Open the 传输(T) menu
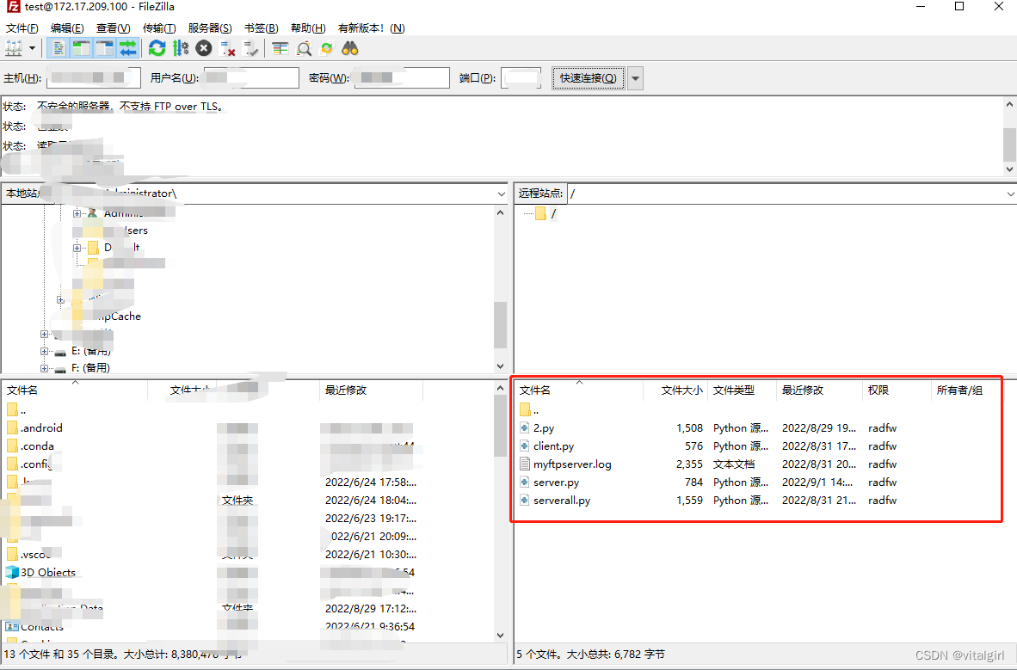1017x670 pixels. [x=159, y=28]
